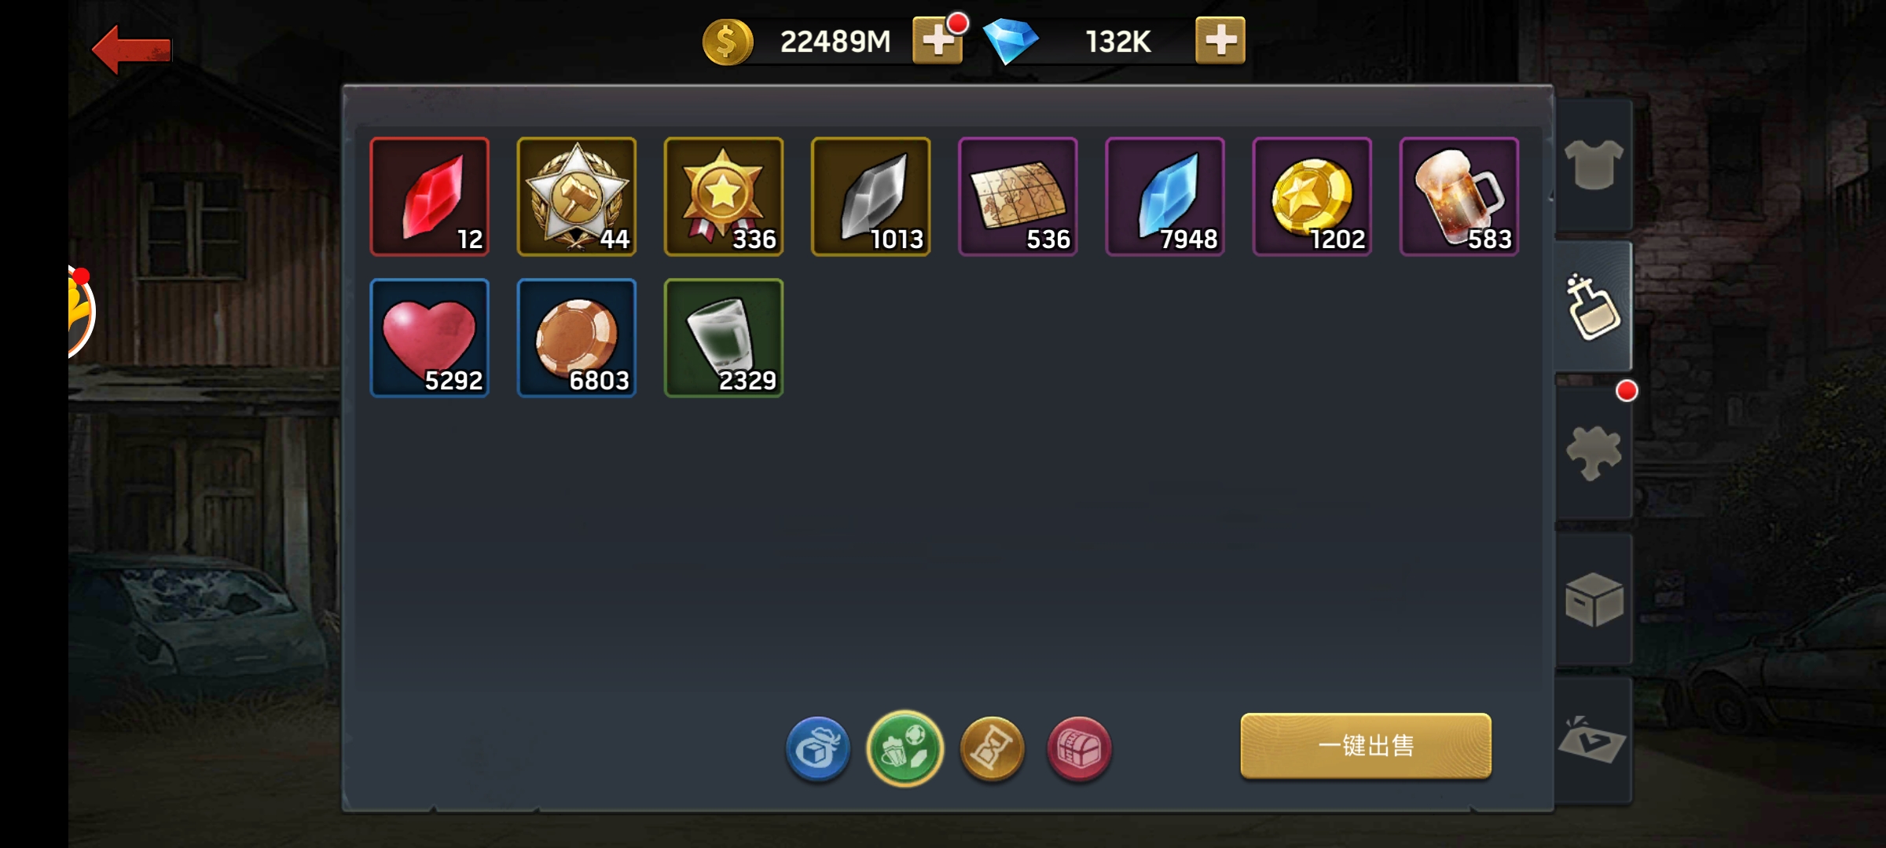Click the 一键出售 sell-all button
The width and height of the screenshot is (1886, 848).
click(x=1366, y=746)
